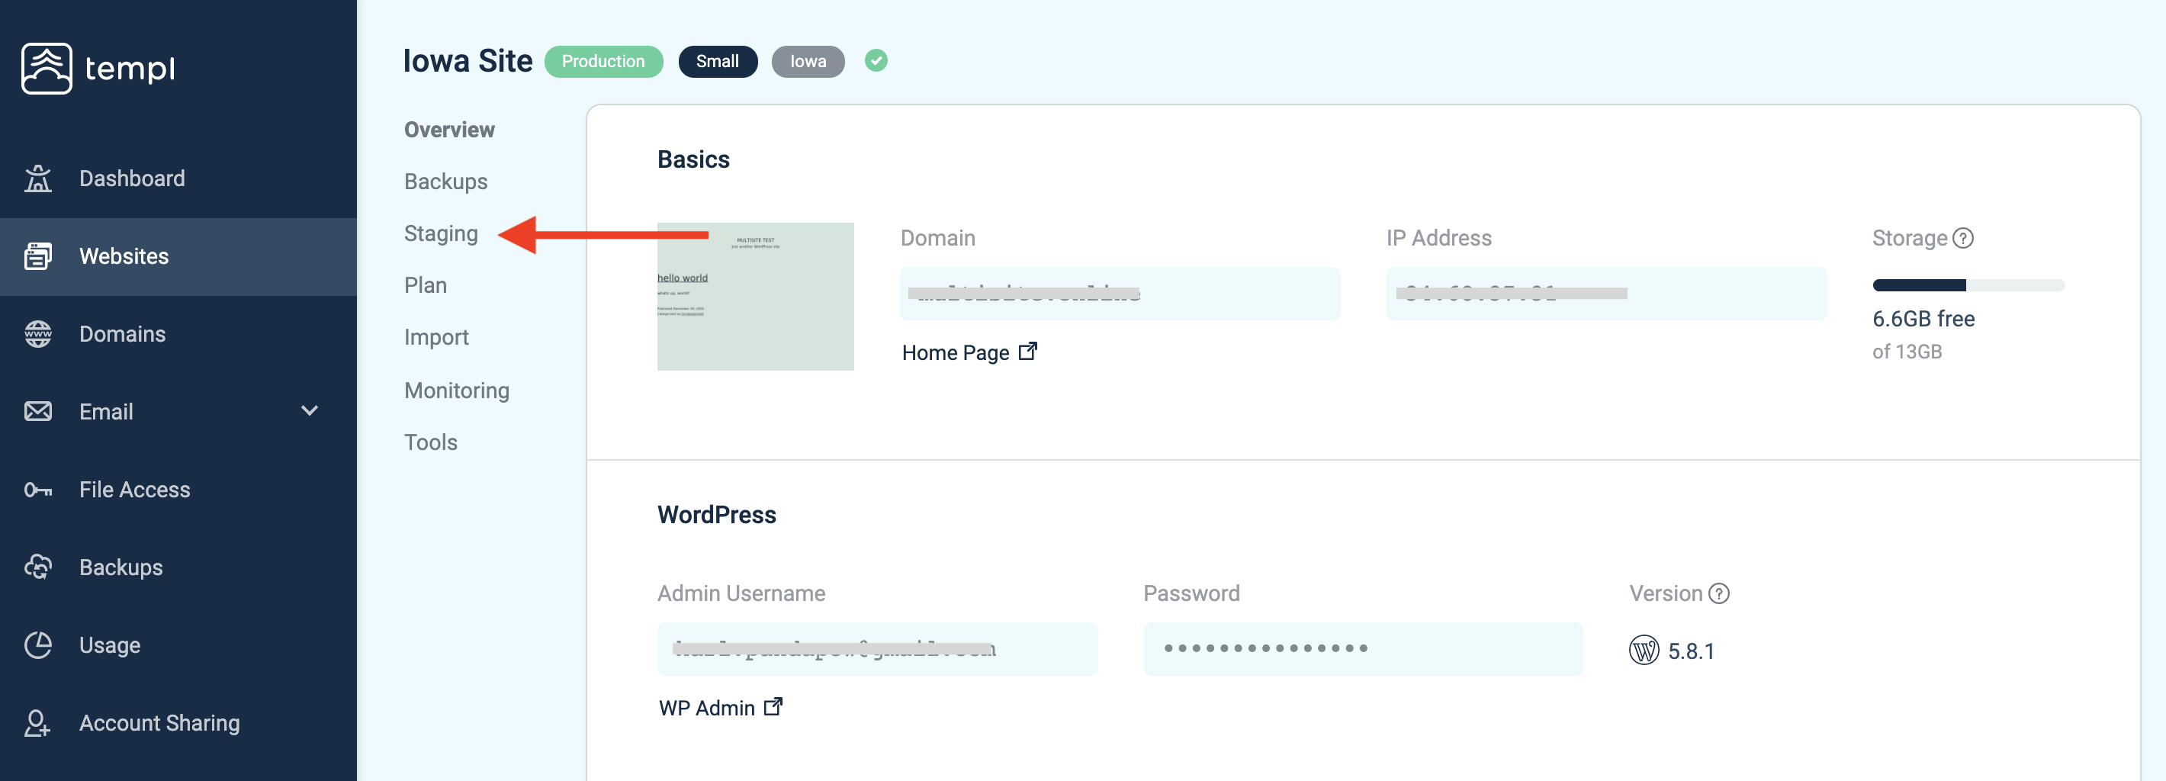Click the Basics section heading
This screenshot has width=2166, height=781.
[x=693, y=159]
